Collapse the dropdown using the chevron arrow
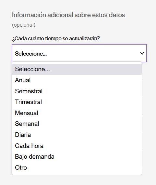This screenshot has height=185, width=156. pyautogui.click(x=142, y=53)
